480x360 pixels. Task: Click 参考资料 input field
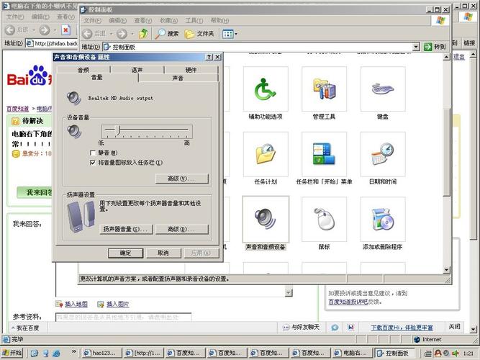click(123, 317)
